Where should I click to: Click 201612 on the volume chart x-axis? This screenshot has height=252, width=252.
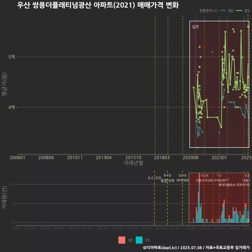click(146, 228)
